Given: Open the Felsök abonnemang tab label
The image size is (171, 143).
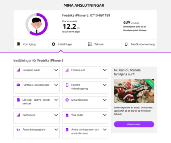Looking at the screenshot, I should point(143,44).
